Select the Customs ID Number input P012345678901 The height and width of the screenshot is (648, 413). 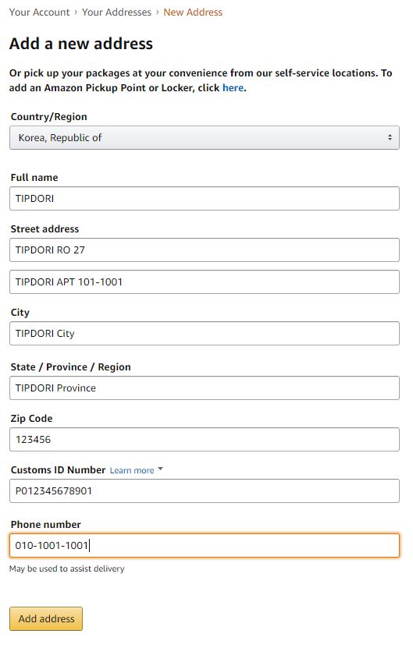205,491
